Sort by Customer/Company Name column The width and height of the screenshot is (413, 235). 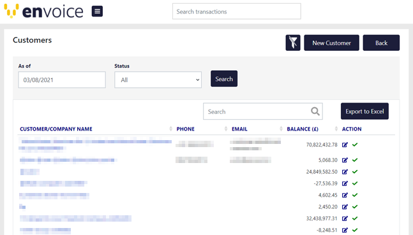(56, 129)
